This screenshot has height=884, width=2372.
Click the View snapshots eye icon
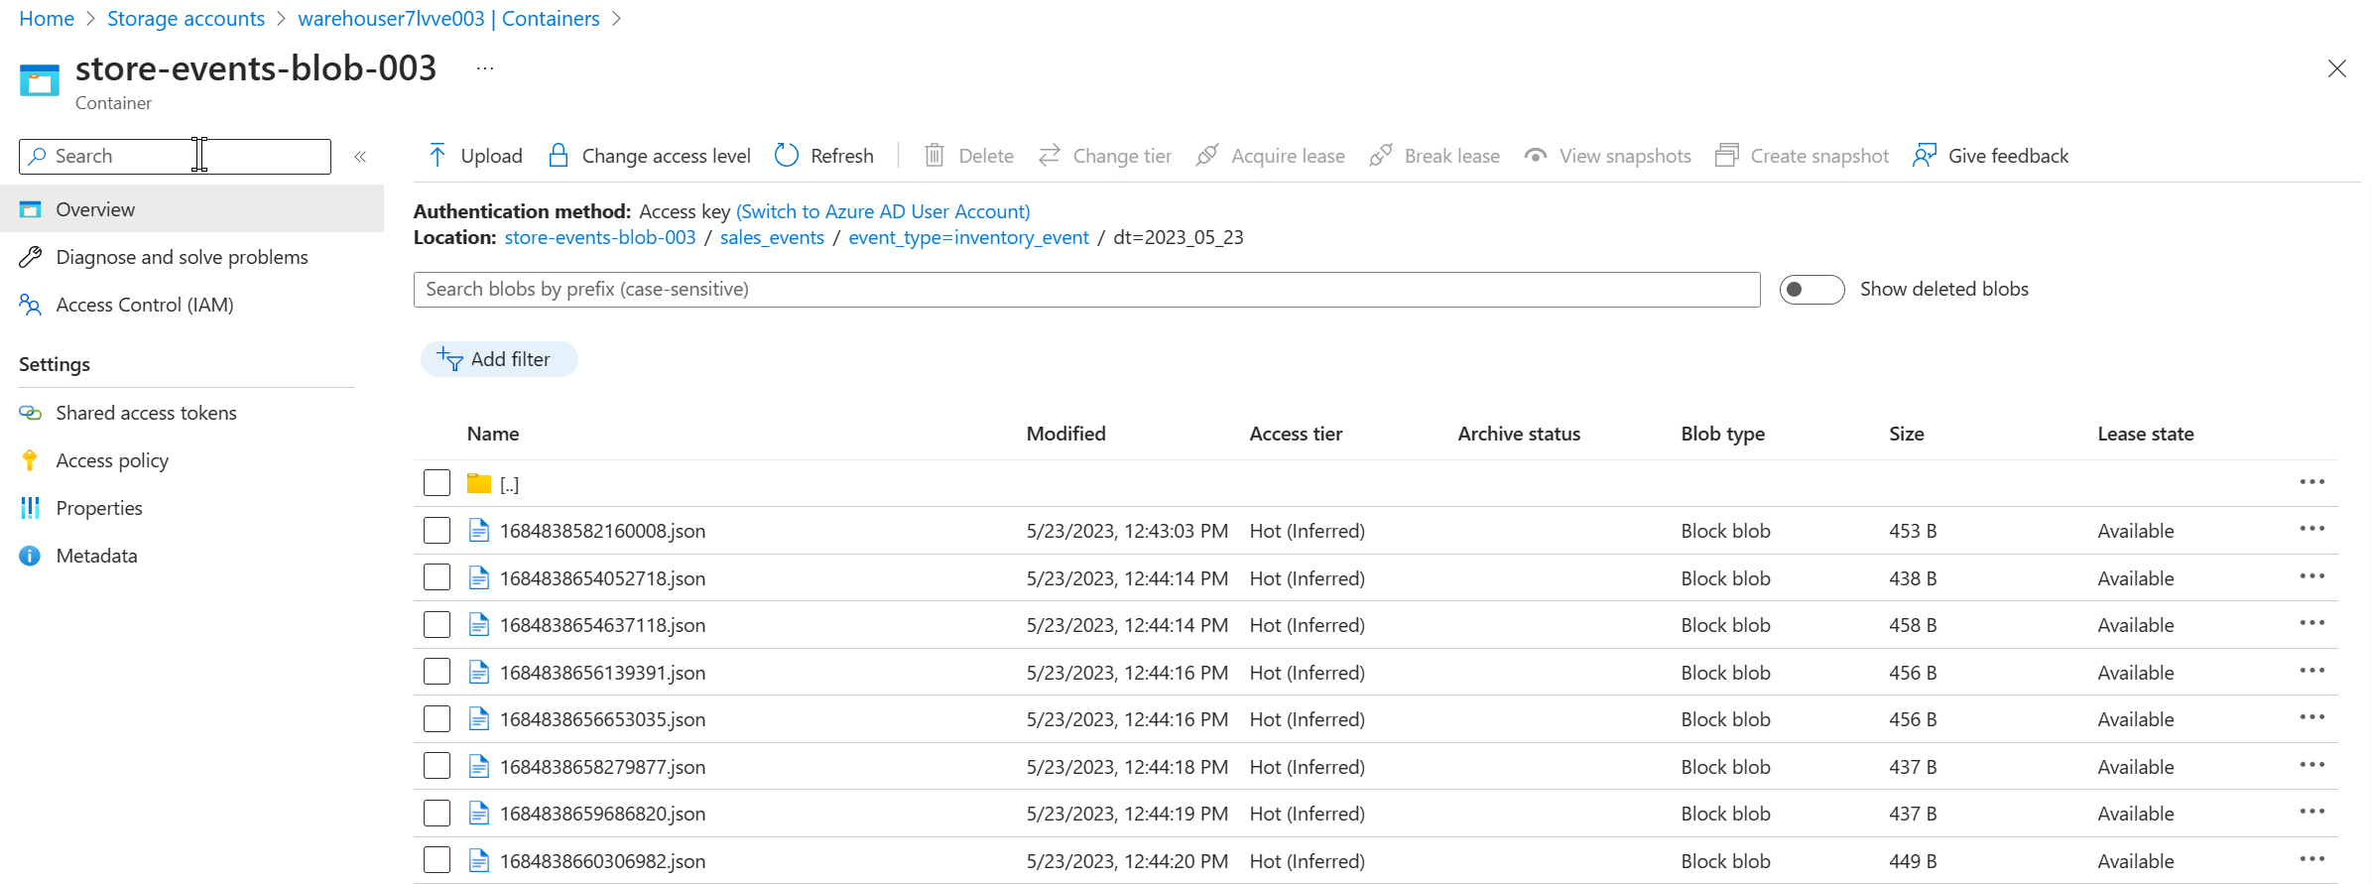(1535, 155)
